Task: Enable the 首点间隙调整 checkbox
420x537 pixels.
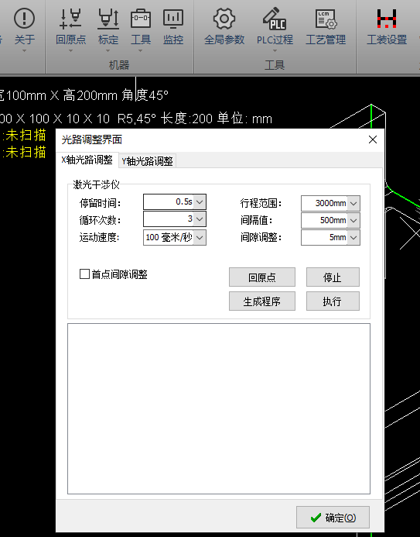Action: tap(84, 274)
